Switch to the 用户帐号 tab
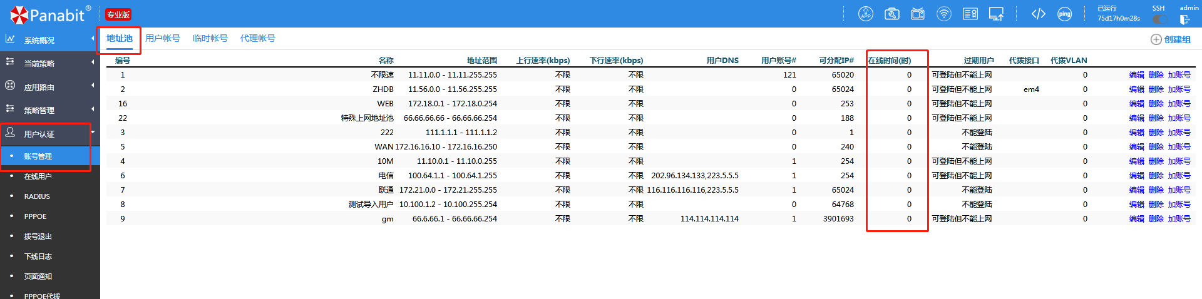 (163, 38)
